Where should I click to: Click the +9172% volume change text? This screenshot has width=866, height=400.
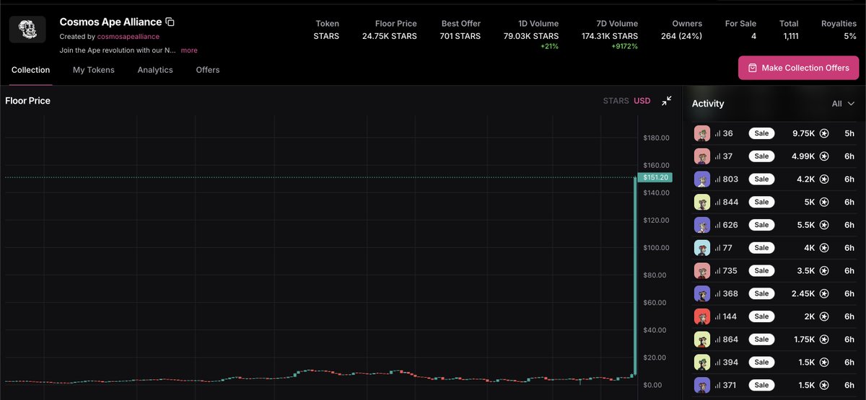tap(624, 47)
